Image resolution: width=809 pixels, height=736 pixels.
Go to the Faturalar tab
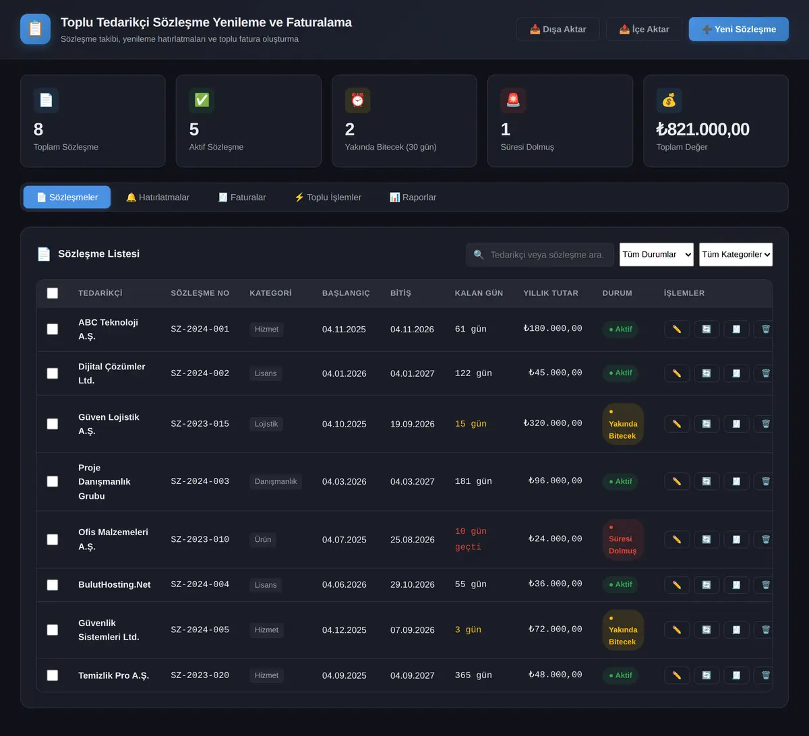coord(242,197)
